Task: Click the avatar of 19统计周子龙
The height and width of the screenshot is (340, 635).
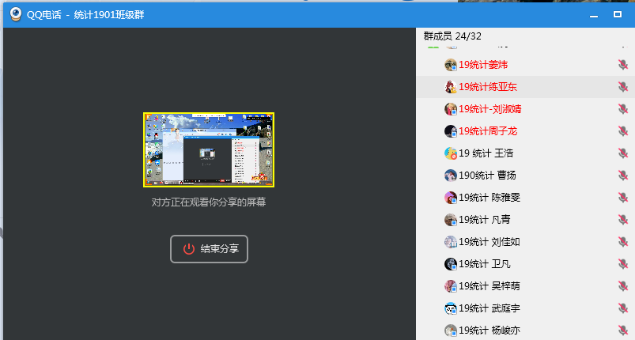Action: coord(451,131)
